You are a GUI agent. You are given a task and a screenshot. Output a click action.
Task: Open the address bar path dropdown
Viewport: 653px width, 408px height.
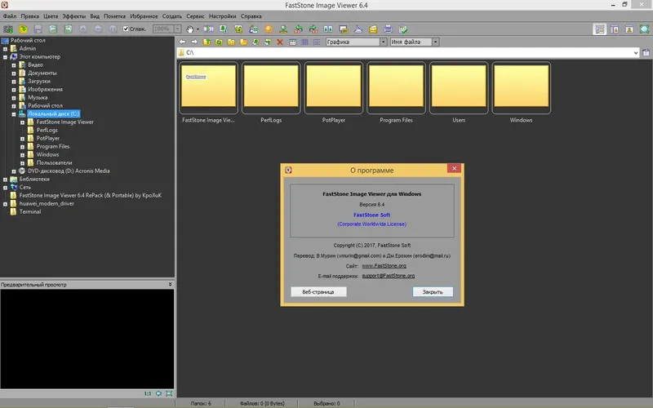coord(636,52)
